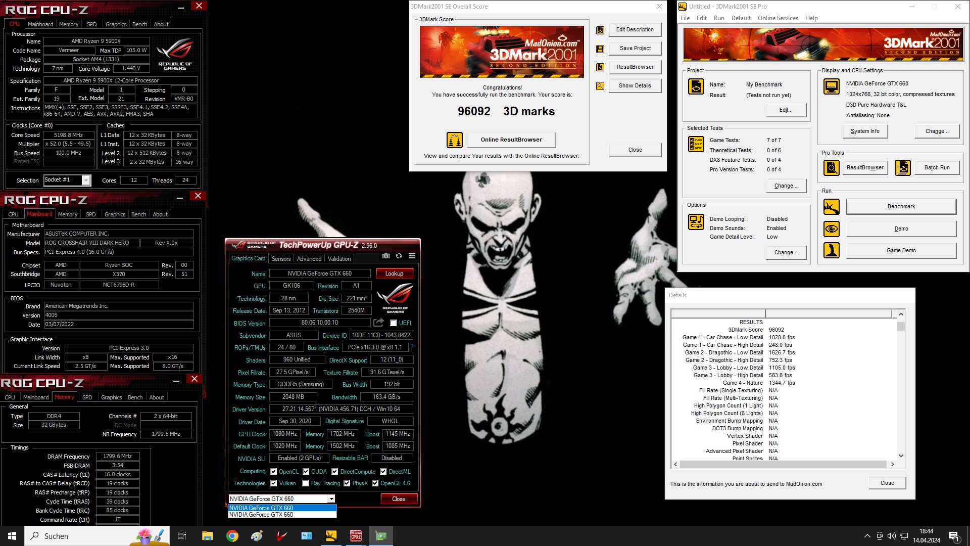Click the Lookup button in GPU-Z
970x546 pixels.
click(x=395, y=274)
